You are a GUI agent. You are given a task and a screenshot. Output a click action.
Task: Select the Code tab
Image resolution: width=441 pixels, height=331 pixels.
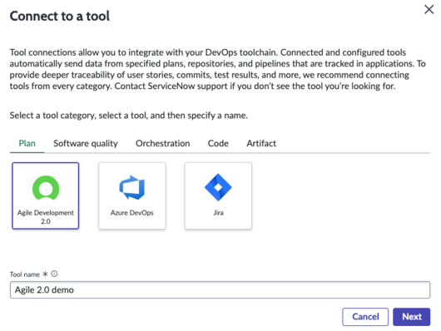pyautogui.click(x=218, y=144)
